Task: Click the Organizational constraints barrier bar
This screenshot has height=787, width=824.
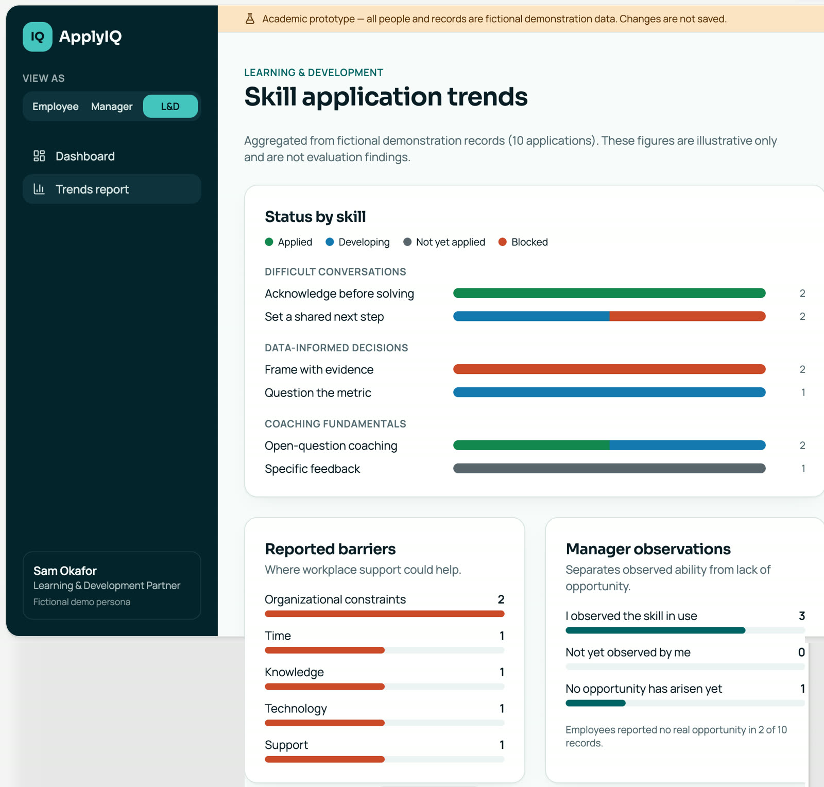Action: (x=385, y=614)
